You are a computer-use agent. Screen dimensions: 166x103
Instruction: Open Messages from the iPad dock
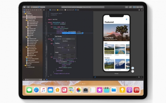(x=29, y=90)
